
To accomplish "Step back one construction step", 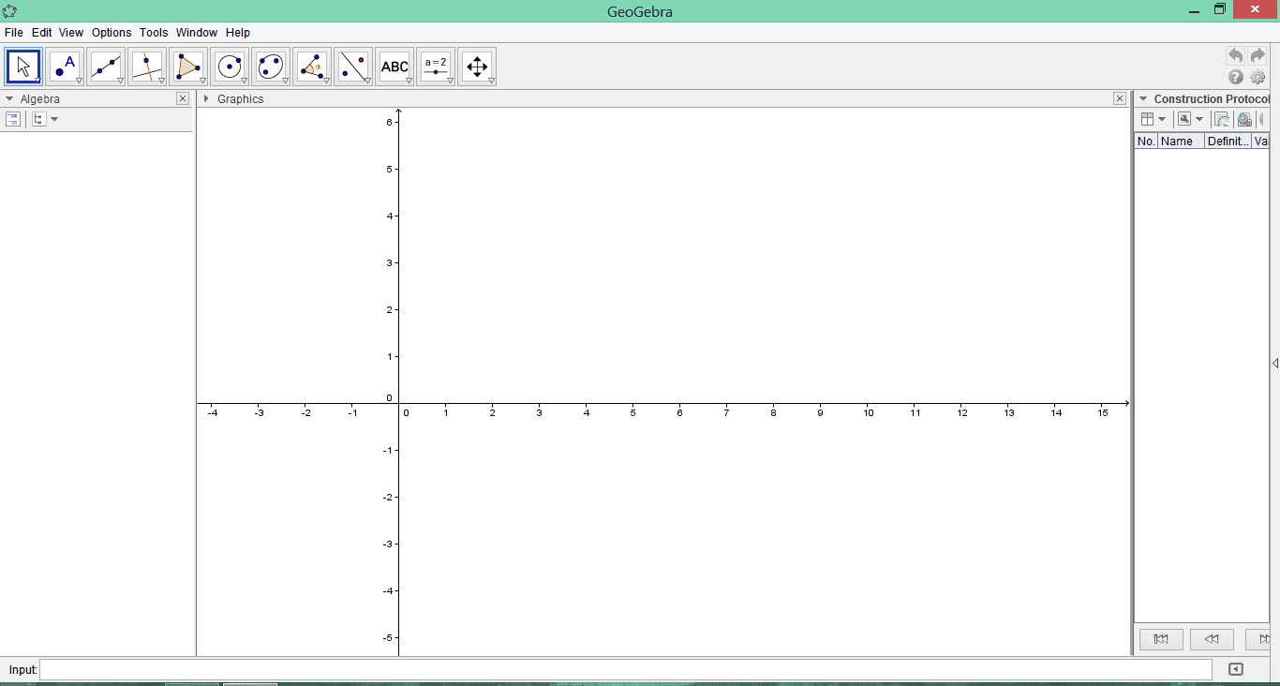I will tap(1212, 639).
